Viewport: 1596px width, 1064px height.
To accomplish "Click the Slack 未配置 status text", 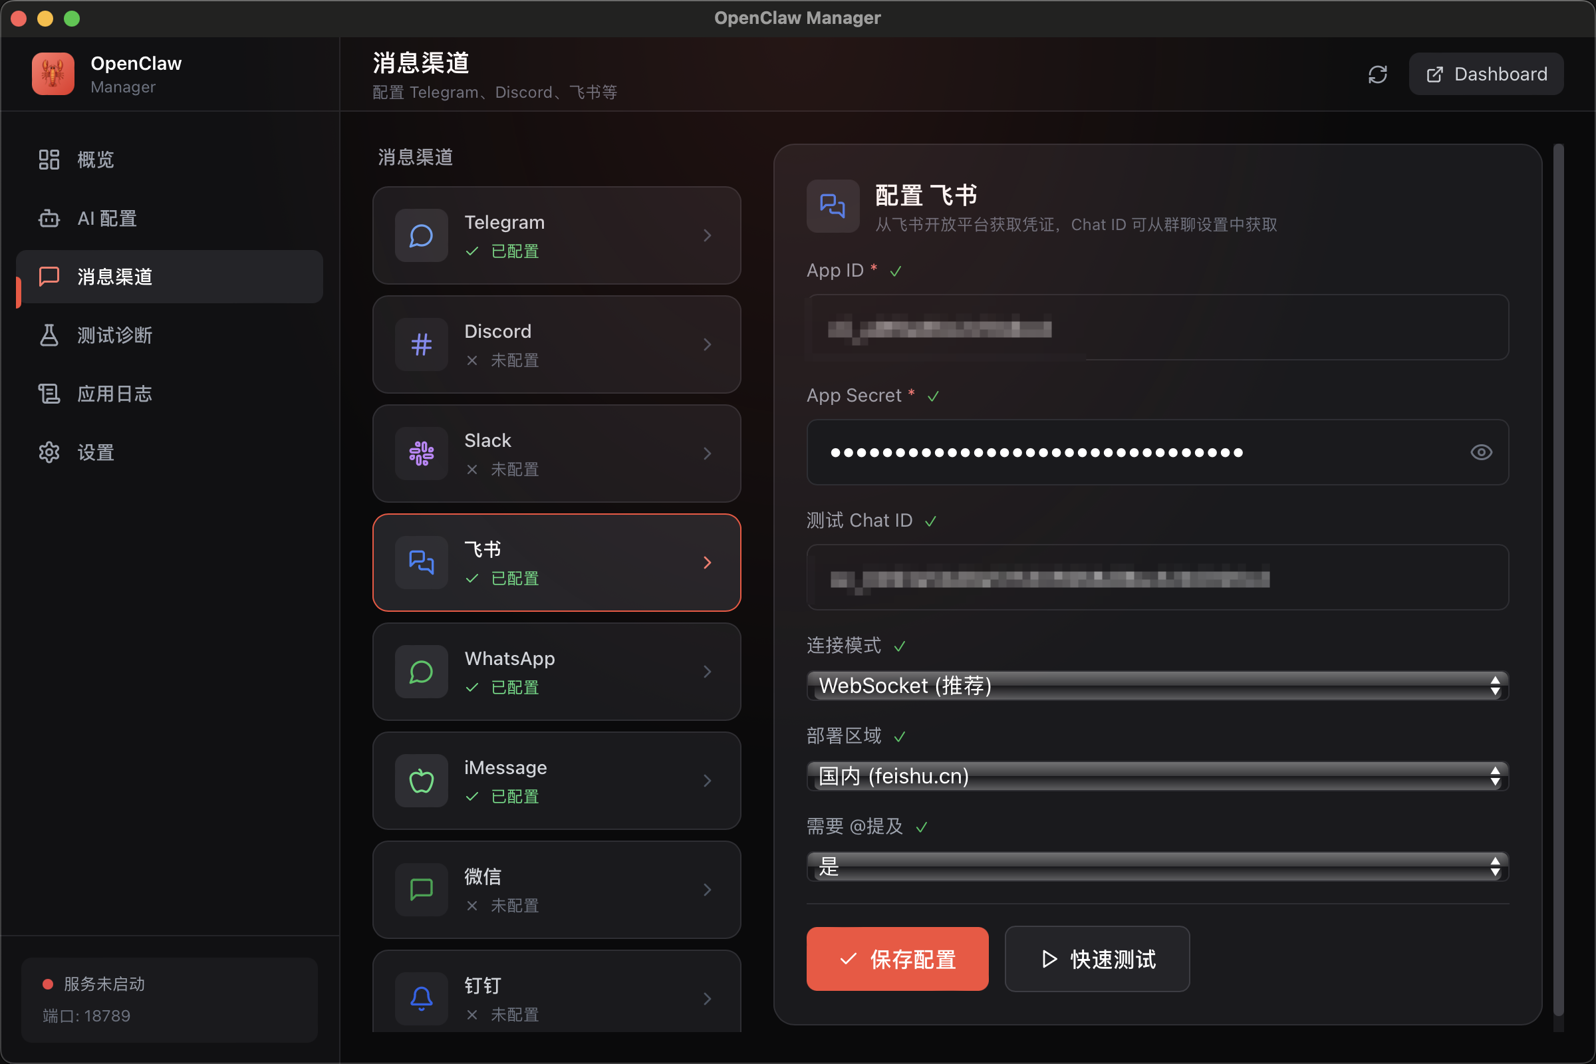I will [x=515, y=469].
